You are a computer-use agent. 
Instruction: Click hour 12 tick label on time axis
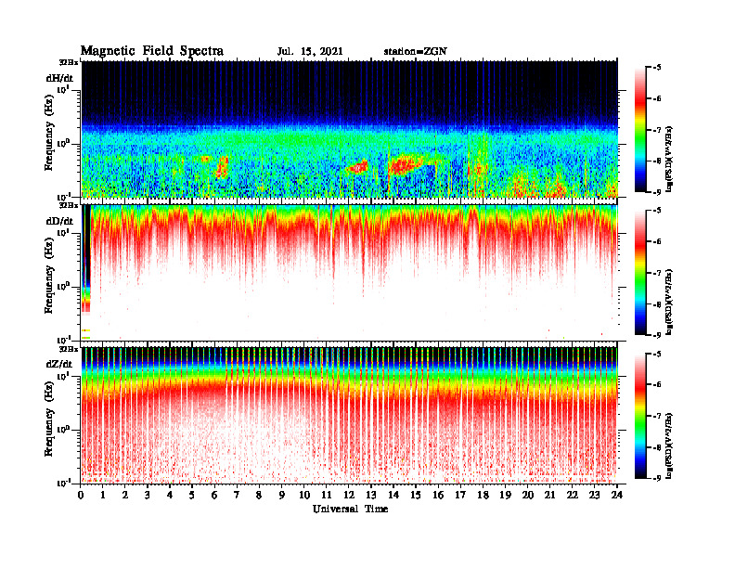pos(349,495)
